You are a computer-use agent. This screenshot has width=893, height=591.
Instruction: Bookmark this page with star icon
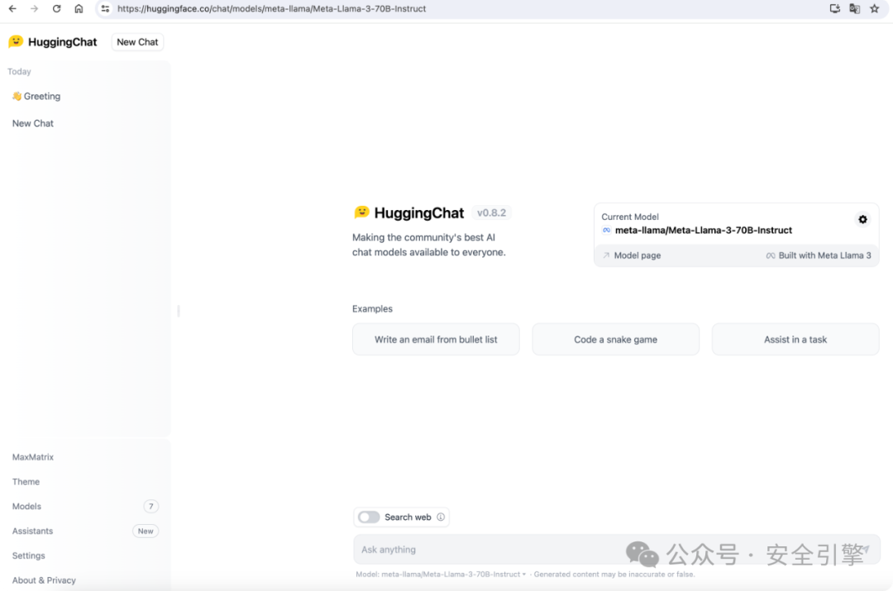pos(874,8)
